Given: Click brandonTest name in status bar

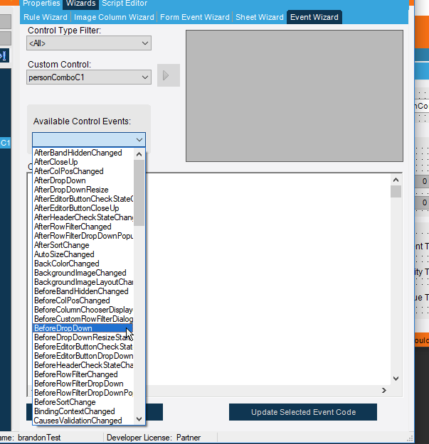Looking at the screenshot, I should point(39,438).
